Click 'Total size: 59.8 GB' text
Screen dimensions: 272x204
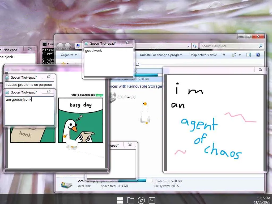tap(169, 181)
